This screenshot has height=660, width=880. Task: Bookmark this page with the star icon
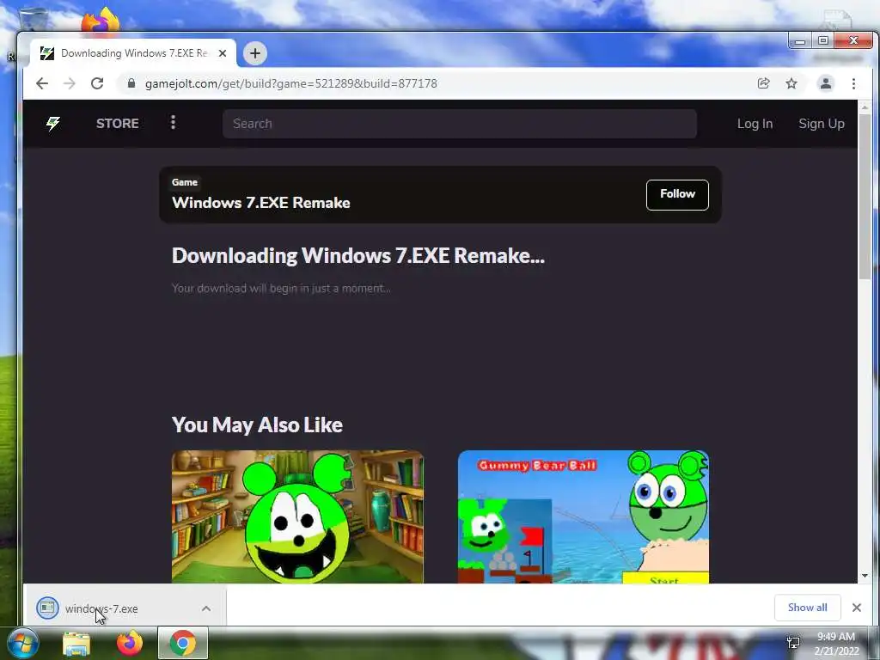pyautogui.click(x=791, y=83)
